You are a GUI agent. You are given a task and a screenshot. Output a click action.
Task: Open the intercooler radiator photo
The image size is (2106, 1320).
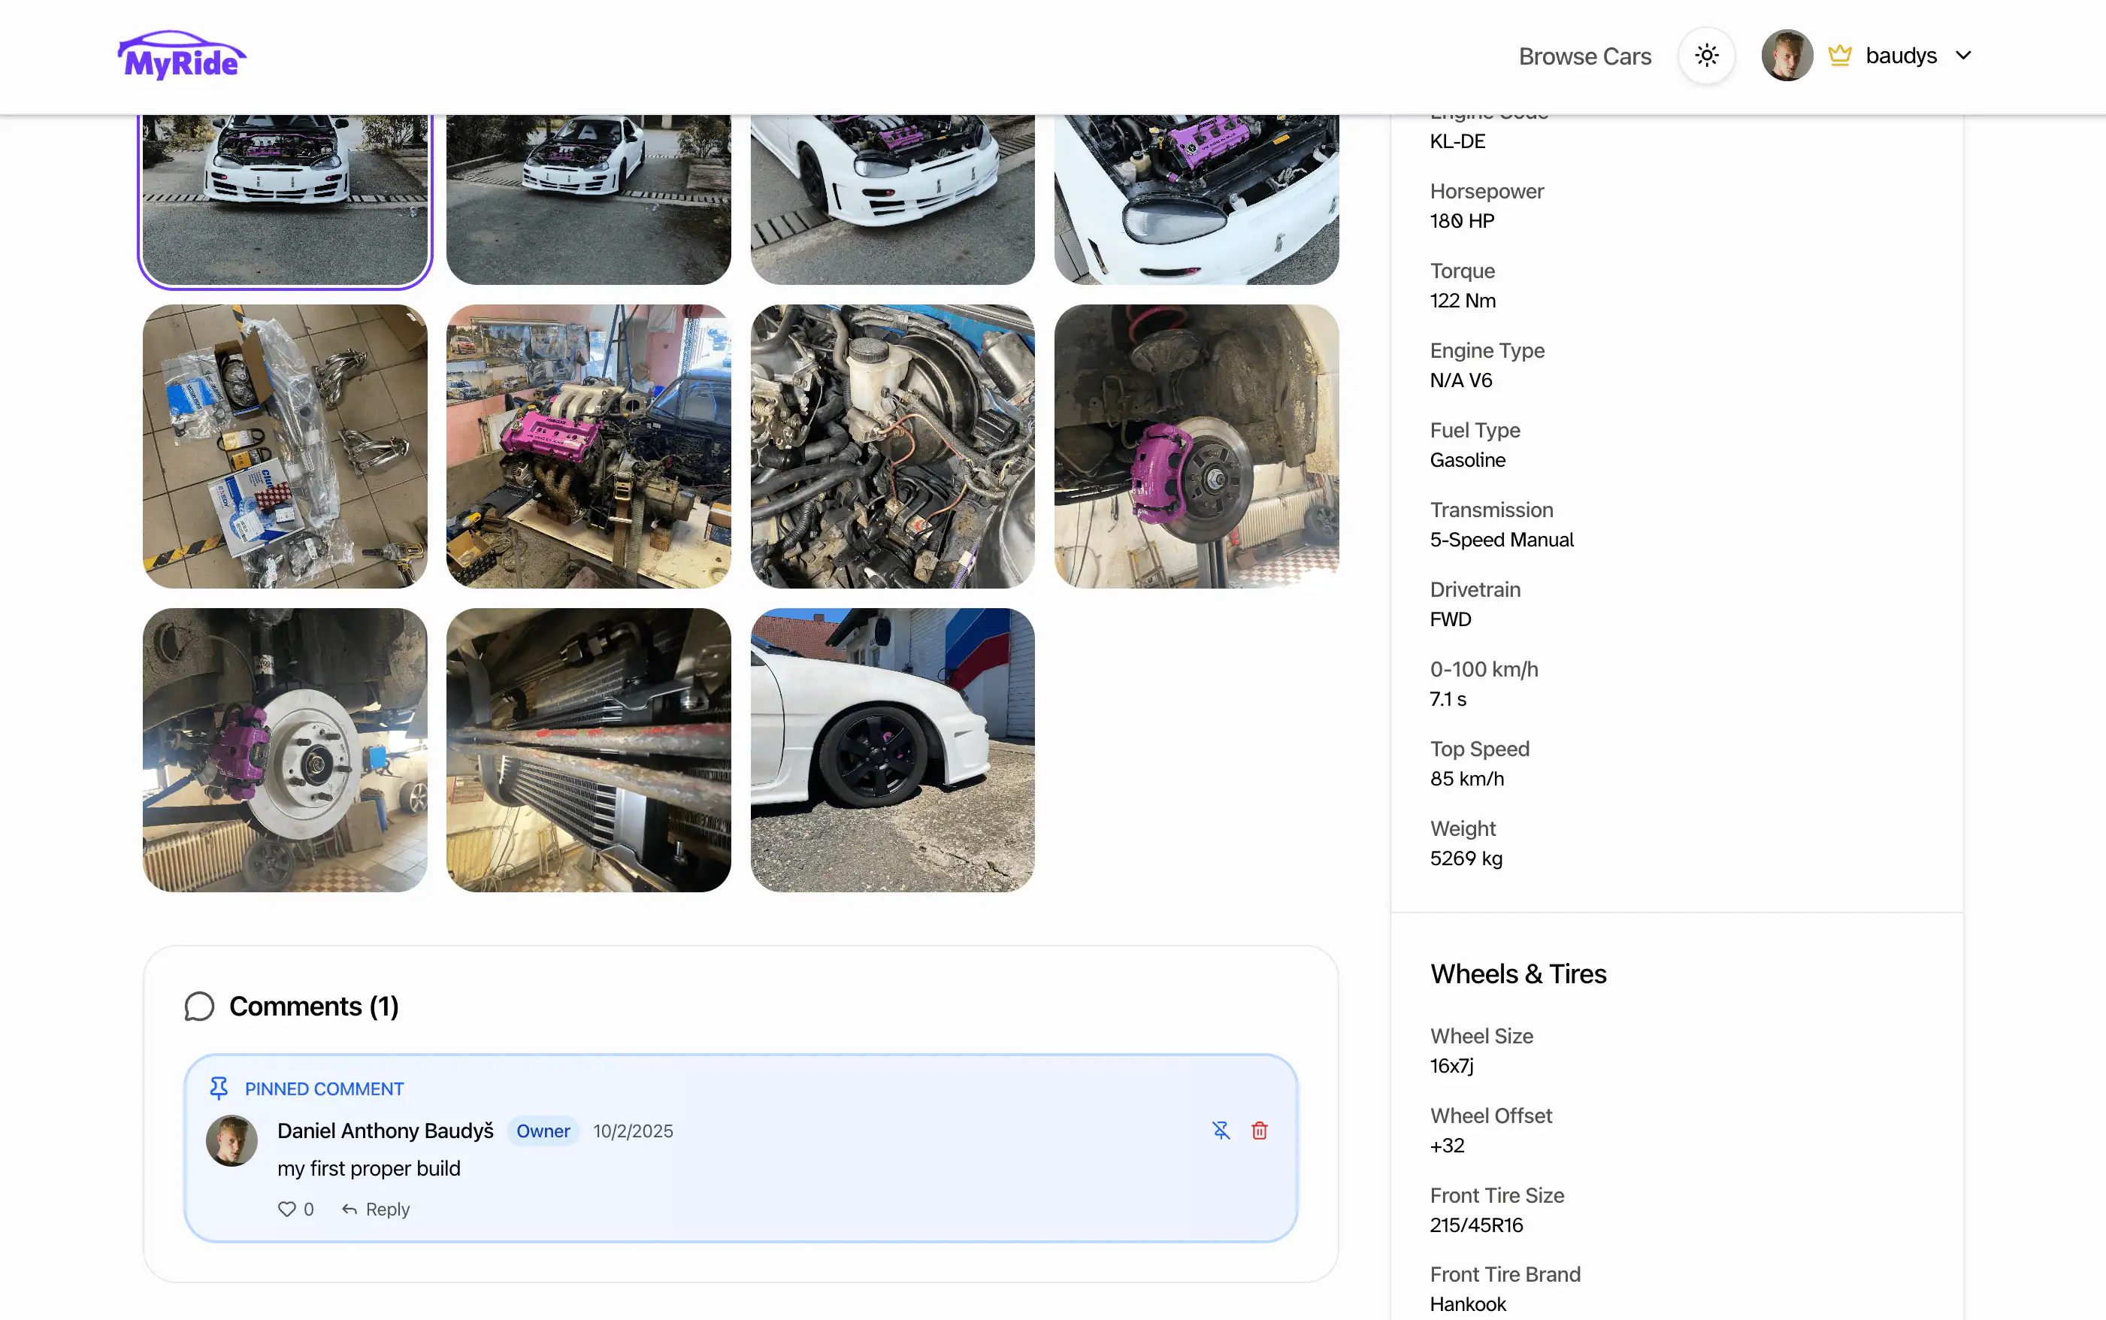589,750
